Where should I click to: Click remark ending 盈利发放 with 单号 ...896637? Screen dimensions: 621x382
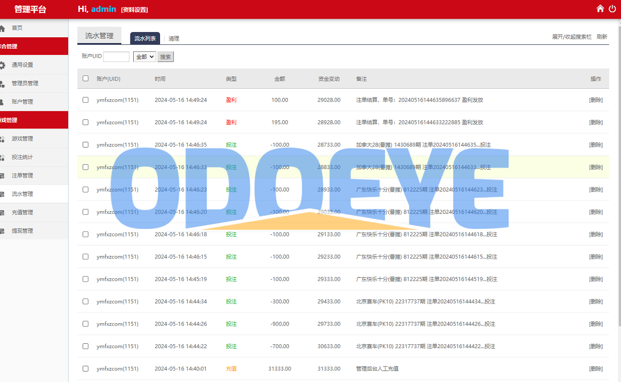pyautogui.click(x=419, y=100)
